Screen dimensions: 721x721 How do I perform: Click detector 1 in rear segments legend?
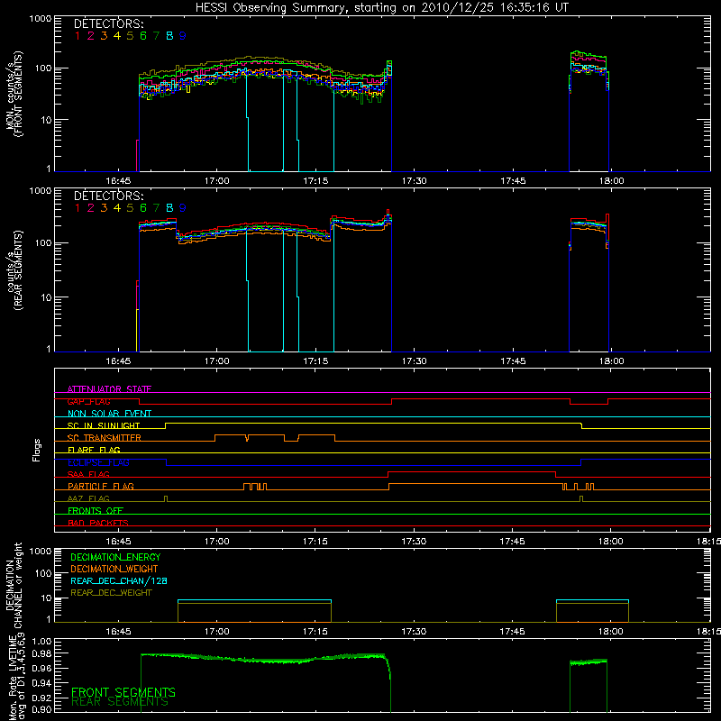click(78, 208)
